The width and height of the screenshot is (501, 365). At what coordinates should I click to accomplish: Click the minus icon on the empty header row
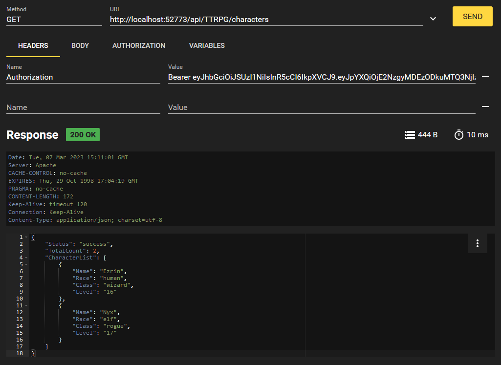click(x=485, y=107)
